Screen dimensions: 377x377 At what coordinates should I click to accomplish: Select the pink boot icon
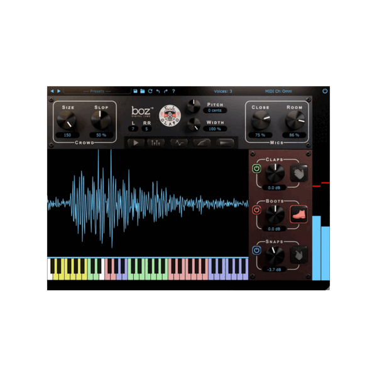click(299, 214)
